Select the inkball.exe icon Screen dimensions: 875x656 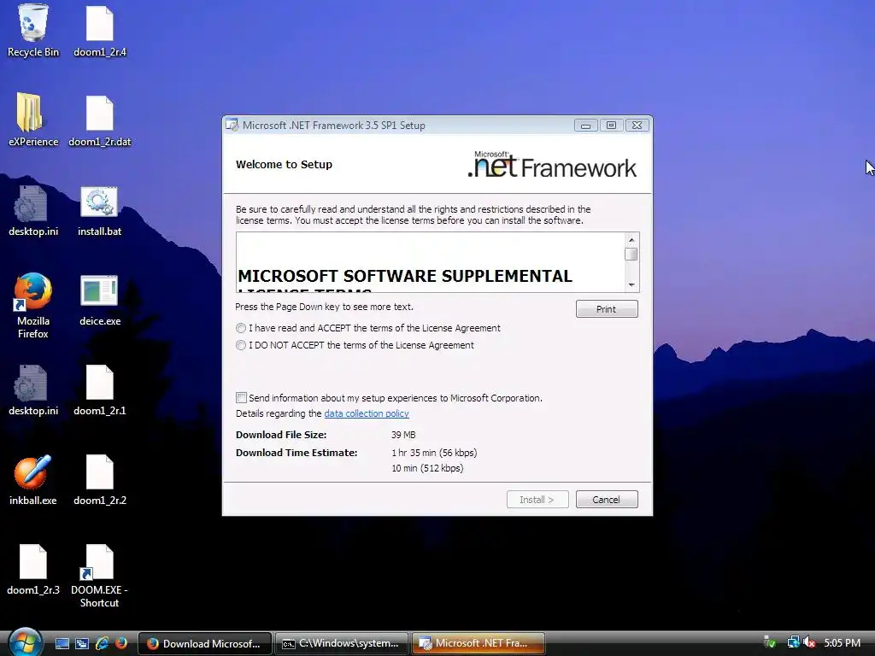pyautogui.click(x=33, y=479)
